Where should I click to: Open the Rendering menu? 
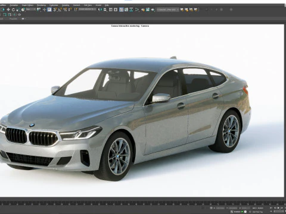[41, 5]
